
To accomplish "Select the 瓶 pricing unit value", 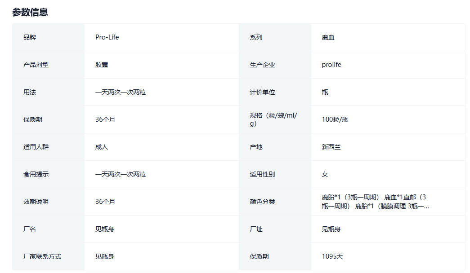I will coord(325,92).
